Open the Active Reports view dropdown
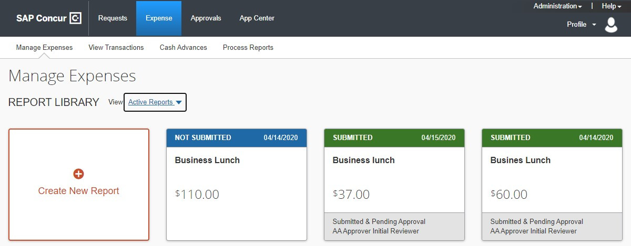This screenshot has width=631, height=246. tap(155, 102)
